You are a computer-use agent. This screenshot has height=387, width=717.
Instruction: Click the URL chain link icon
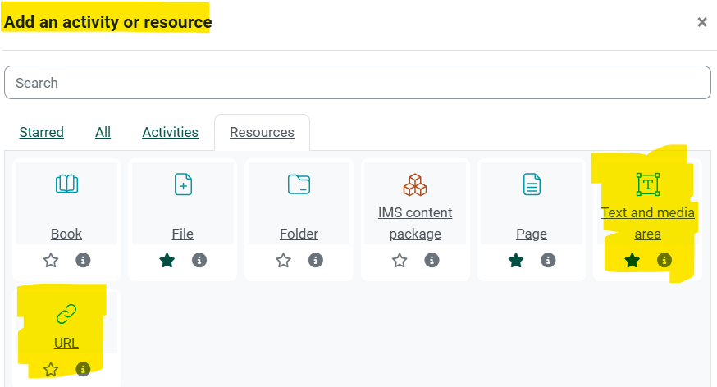[x=66, y=314]
